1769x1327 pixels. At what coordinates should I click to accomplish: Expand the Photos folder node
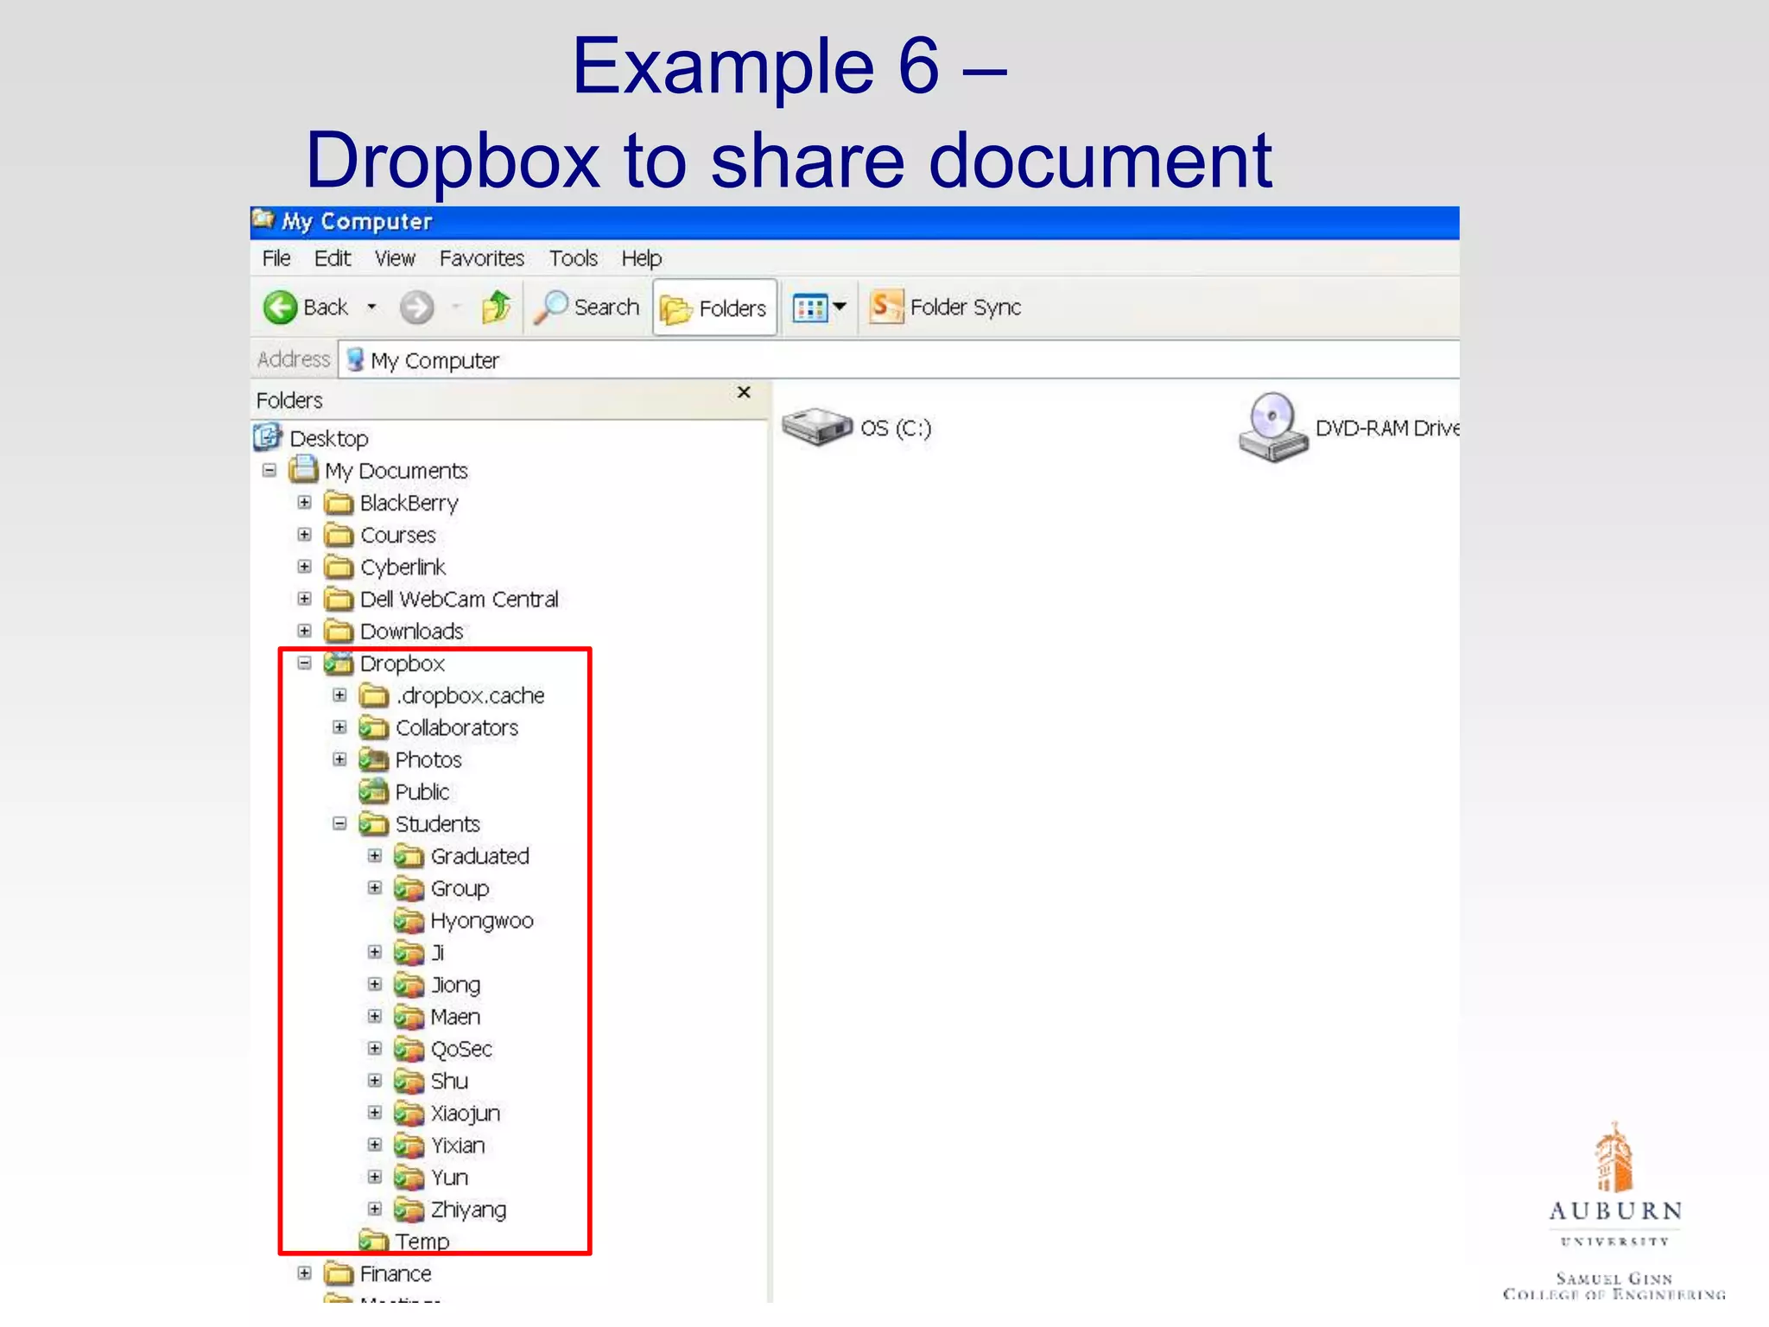point(339,759)
